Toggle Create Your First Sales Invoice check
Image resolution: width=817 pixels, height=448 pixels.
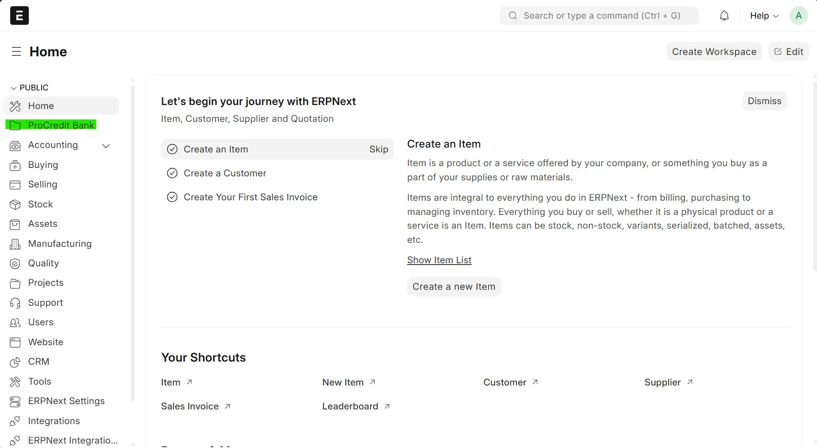[172, 197]
